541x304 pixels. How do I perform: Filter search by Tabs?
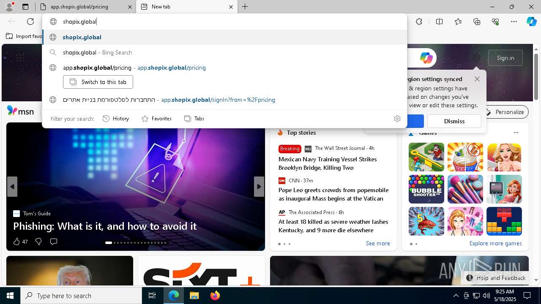[x=194, y=119]
